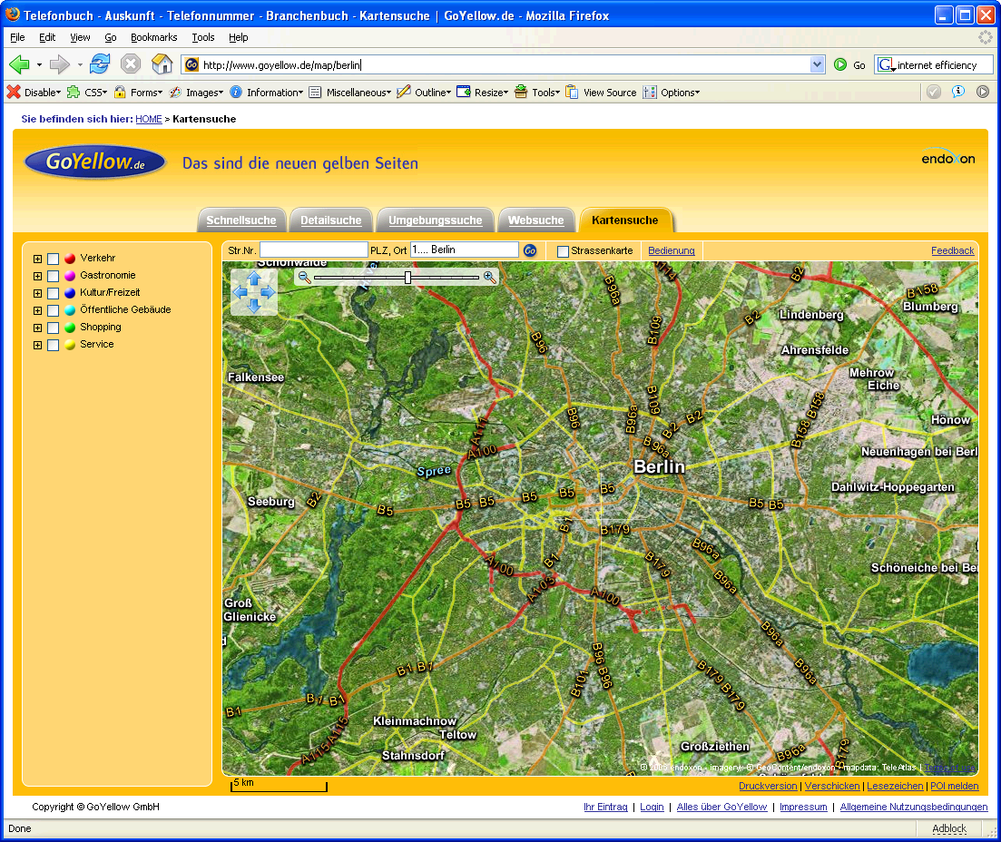Expand the Kultur/Freizeit category
The image size is (1001, 842).
pos(37,293)
